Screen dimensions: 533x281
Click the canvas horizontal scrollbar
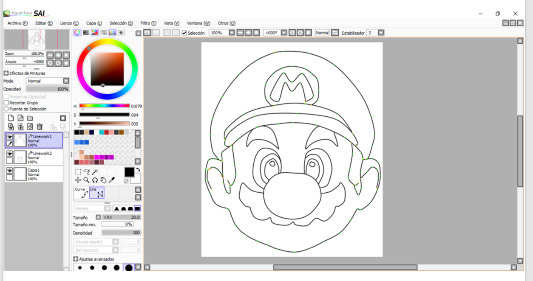pos(345,267)
